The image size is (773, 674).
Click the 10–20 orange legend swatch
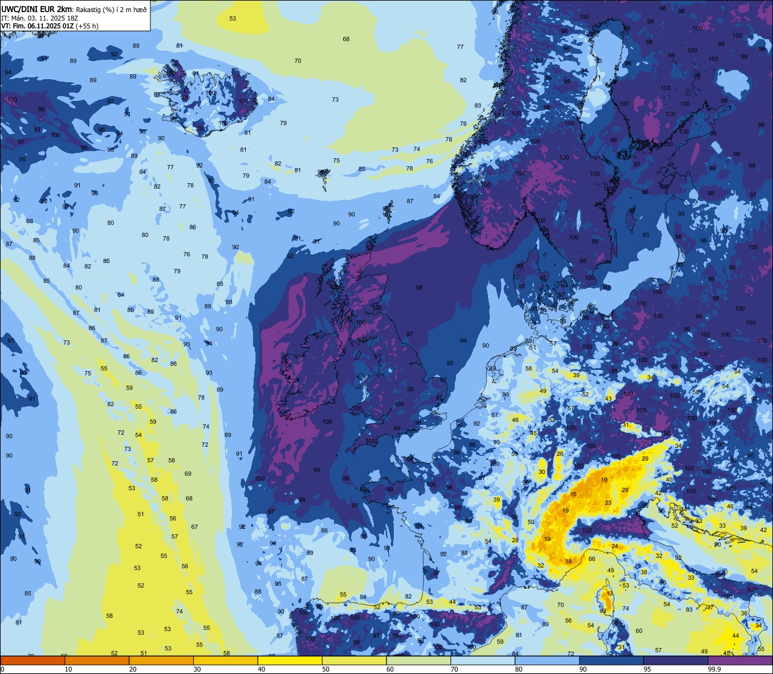click(x=97, y=661)
